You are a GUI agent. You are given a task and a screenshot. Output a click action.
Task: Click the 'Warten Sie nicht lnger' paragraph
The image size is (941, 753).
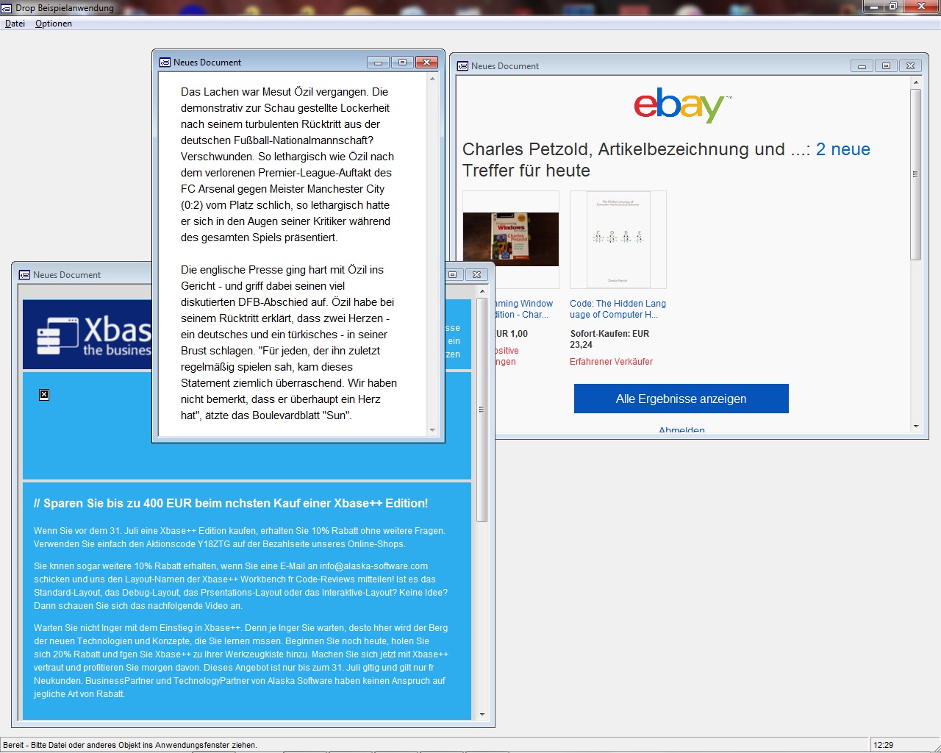241,661
